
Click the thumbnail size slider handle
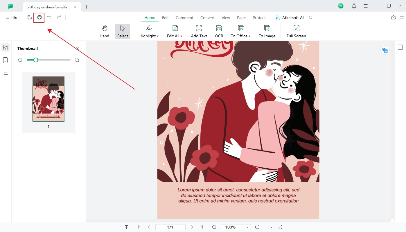pos(35,60)
